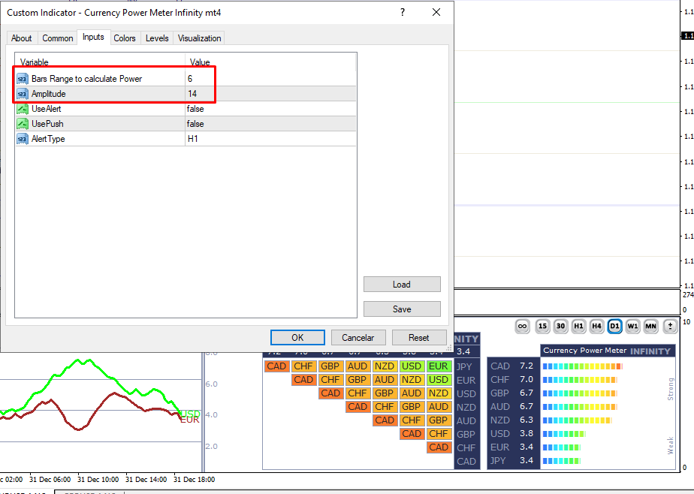The height and width of the screenshot is (494, 694).
Task: Close the Custom Indicator dialog
Action: coord(436,12)
